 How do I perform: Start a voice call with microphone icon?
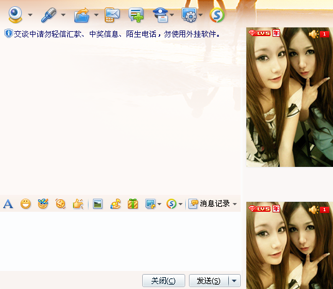(x=49, y=15)
